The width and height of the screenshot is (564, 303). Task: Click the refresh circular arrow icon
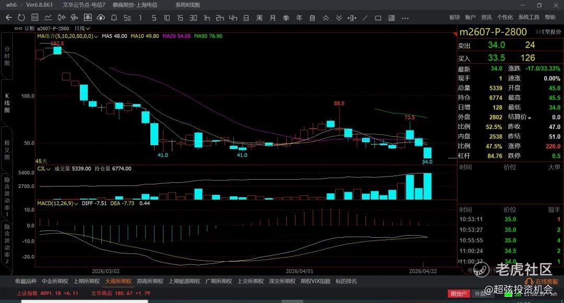pyautogui.click(x=21, y=18)
